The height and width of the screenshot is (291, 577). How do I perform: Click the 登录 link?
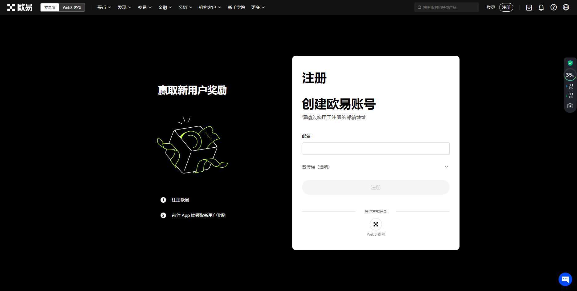[x=491, y=7]
